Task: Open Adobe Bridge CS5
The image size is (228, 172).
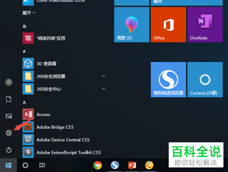Action: click(x=64, y=127)
